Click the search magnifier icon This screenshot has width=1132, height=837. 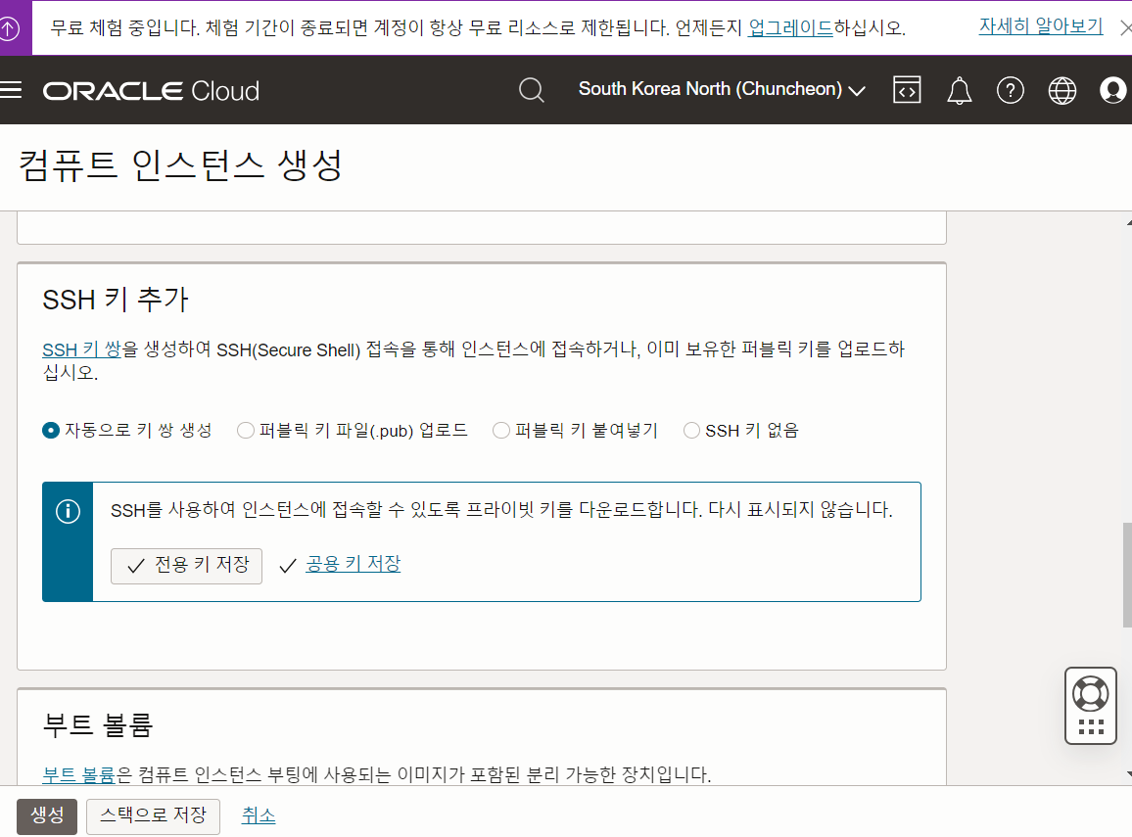[x=531, y=90]
